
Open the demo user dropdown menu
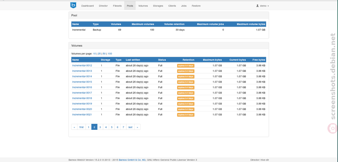coord(262,6)
